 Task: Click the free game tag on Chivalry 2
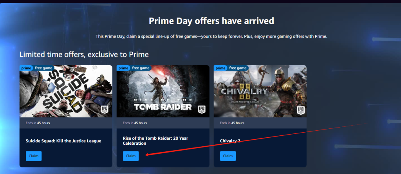[x=238, y=68]
